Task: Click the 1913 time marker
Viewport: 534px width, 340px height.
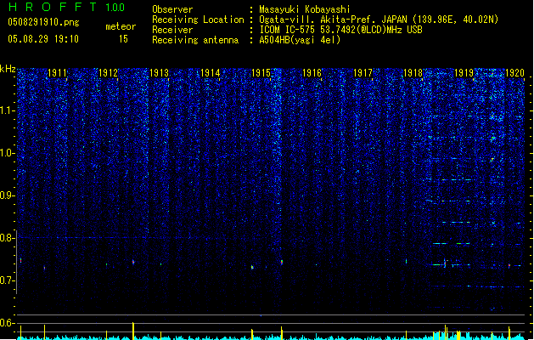Action: (159, 73)
